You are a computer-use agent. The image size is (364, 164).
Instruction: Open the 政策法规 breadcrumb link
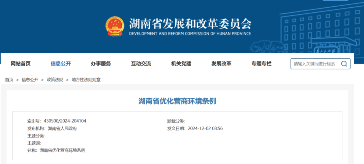[55, 80]
